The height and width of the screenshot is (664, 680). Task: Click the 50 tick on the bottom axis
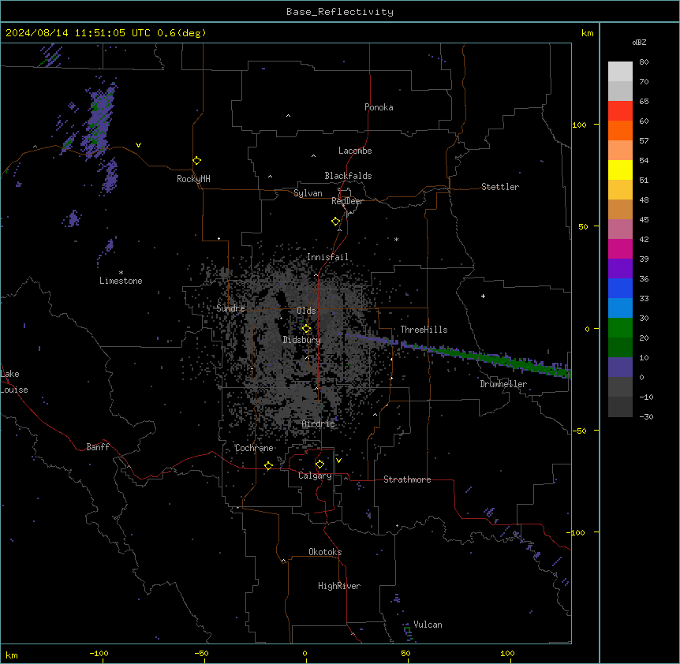pos(405,653)
